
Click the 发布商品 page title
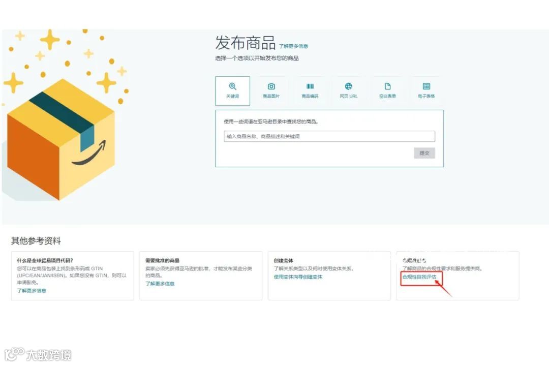tap(246, 43)
